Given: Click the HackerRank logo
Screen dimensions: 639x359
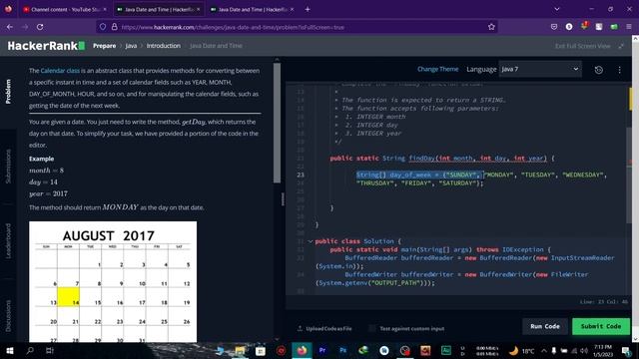Looking at the screenshot, I should click(x=46, y=46).
